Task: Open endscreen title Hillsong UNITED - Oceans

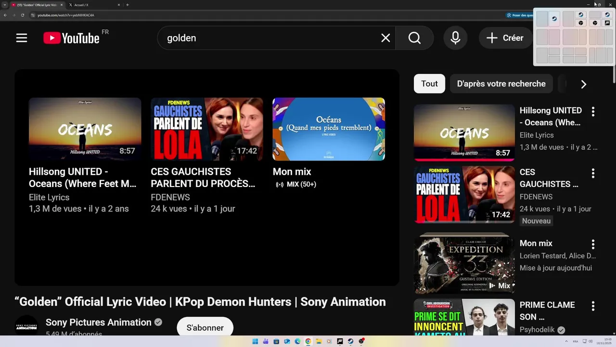Action: coord(83,177)
